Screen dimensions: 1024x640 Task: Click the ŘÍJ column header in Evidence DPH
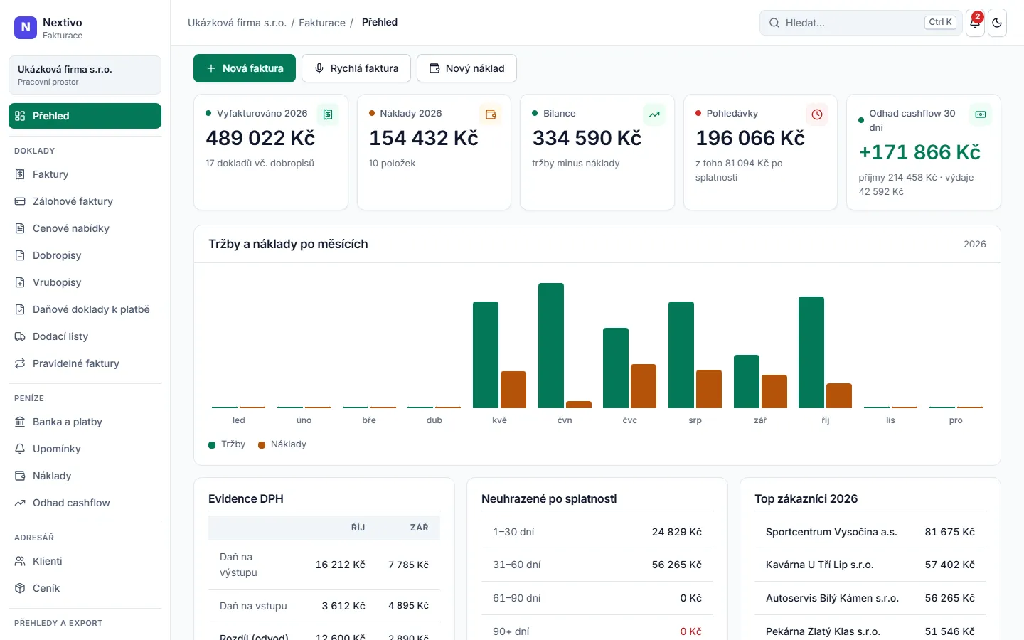[x=358, y=528]
